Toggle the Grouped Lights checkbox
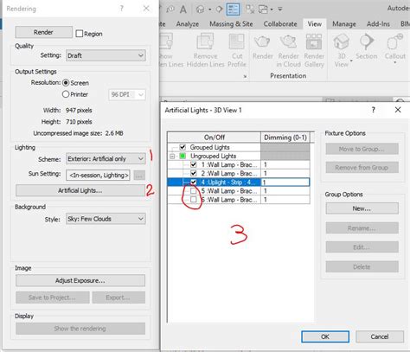 pyautogui.click(x=183, y=147)
